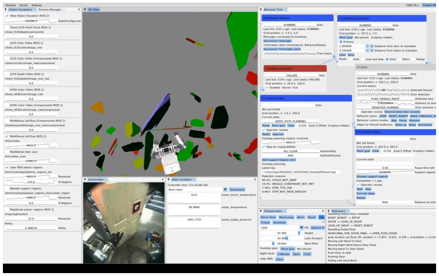
Task: Collapse the Behavior Tree panel arrow
Action: click(261, 10)
